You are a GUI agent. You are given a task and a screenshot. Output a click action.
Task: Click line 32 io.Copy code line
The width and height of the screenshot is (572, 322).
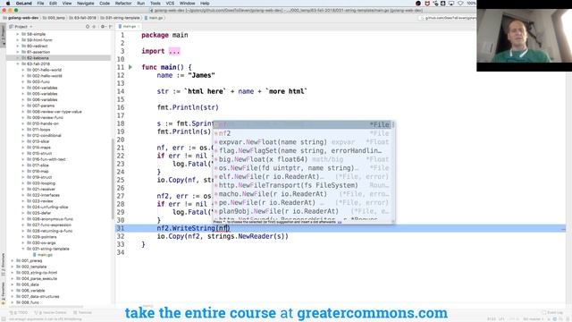(x=223, y=236)
